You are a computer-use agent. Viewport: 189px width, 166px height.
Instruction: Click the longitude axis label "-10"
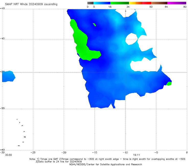point(125,152)
